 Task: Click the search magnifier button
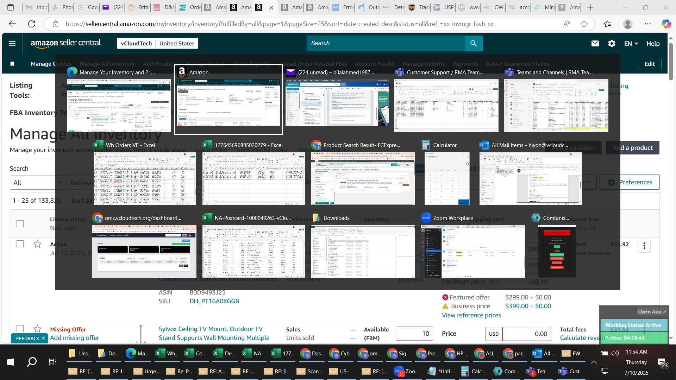click(x=474, y=43)
